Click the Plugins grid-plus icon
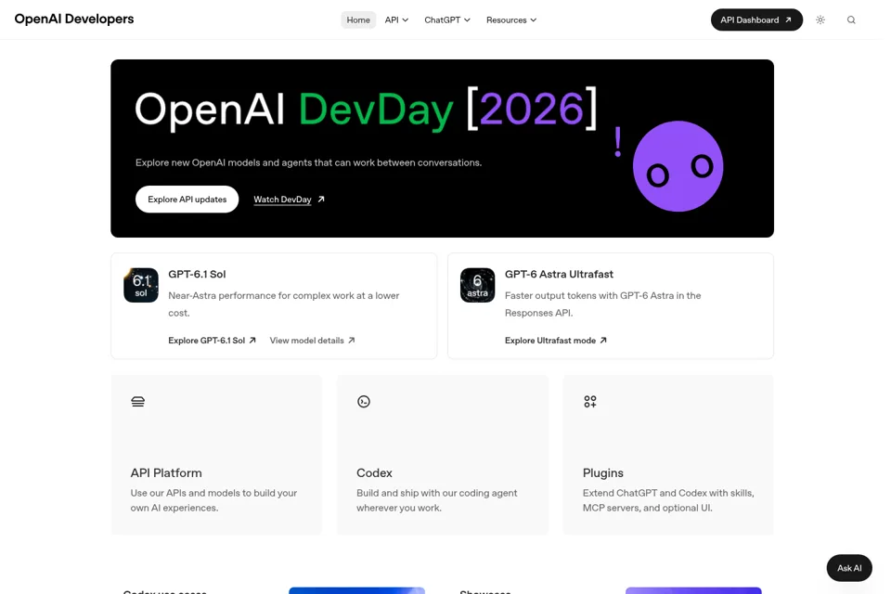The width and height of the screenshot is (891, 594). pyautogui.click(x=590, y=402)
